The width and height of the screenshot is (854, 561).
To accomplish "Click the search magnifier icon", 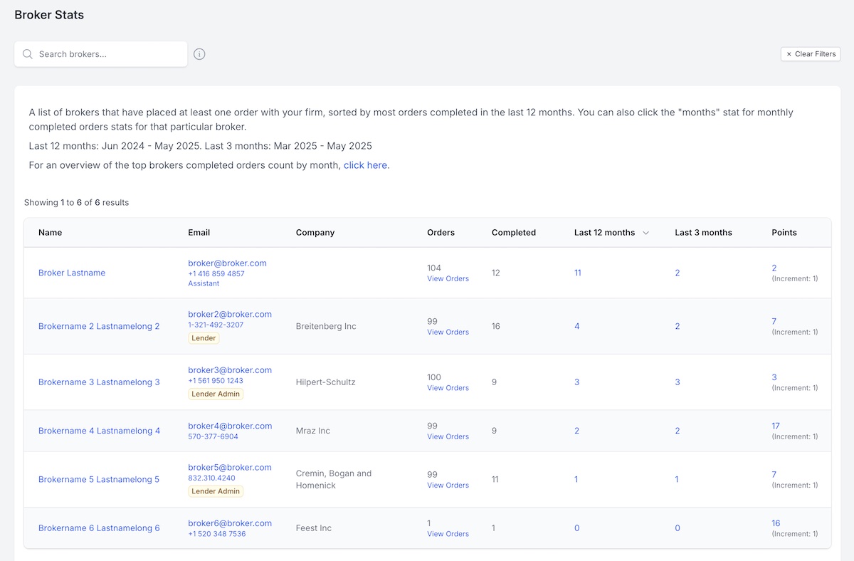I will pyautogui.click(x=28, y=54).
